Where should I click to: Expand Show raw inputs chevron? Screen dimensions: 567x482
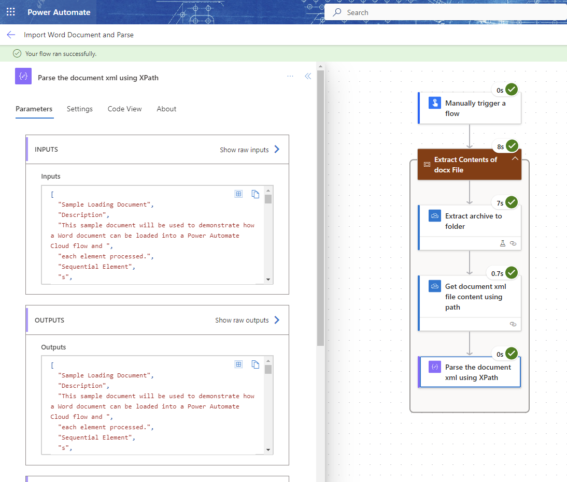point(277,149)
